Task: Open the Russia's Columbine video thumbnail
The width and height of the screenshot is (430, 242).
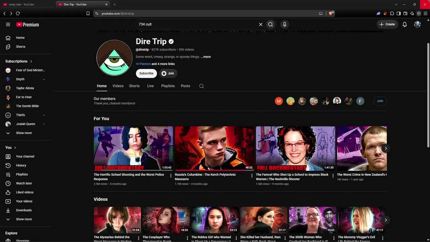Action: pos(214,149)
